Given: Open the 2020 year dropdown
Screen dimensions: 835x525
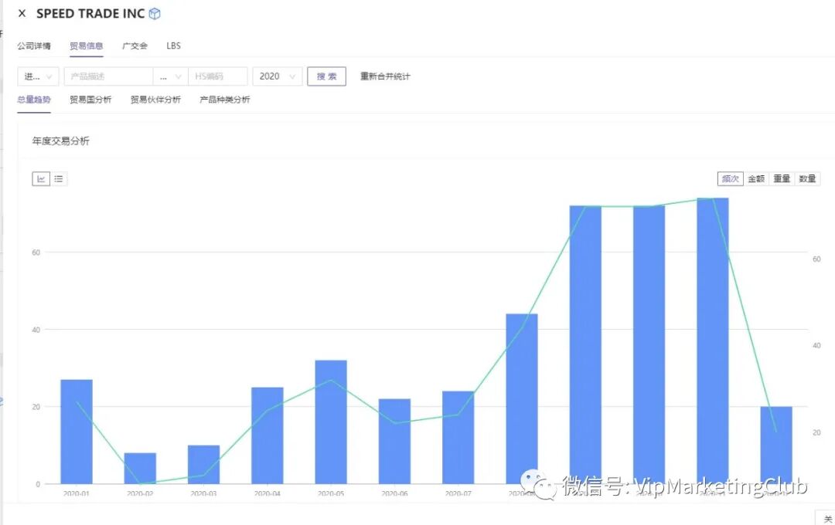Looking at the screenshot, I should [x=278, y=76].
